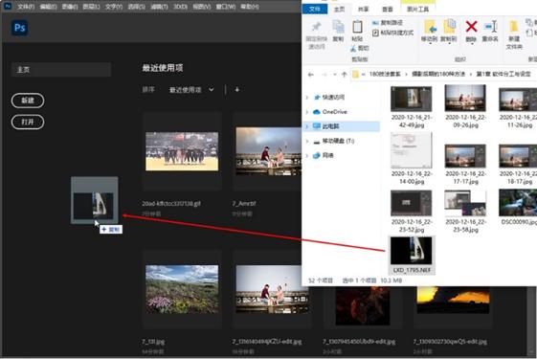Toggle sort direction arrow beside 最近使用项 dropdown
This screenshot has height=359, width=537.
pos(237,89)
